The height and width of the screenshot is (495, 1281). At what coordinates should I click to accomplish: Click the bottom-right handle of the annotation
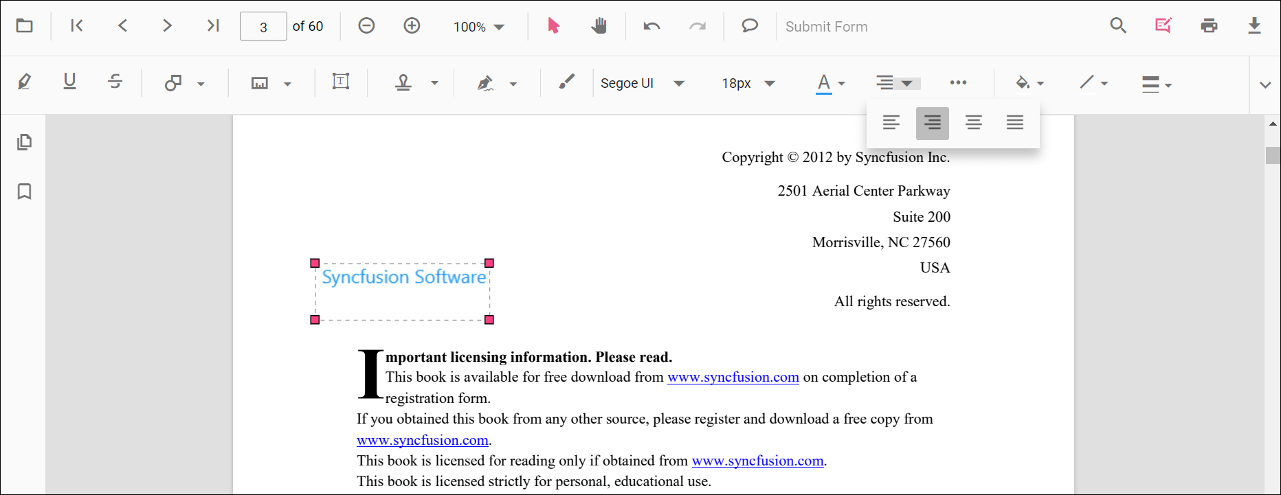pos(489,320)
